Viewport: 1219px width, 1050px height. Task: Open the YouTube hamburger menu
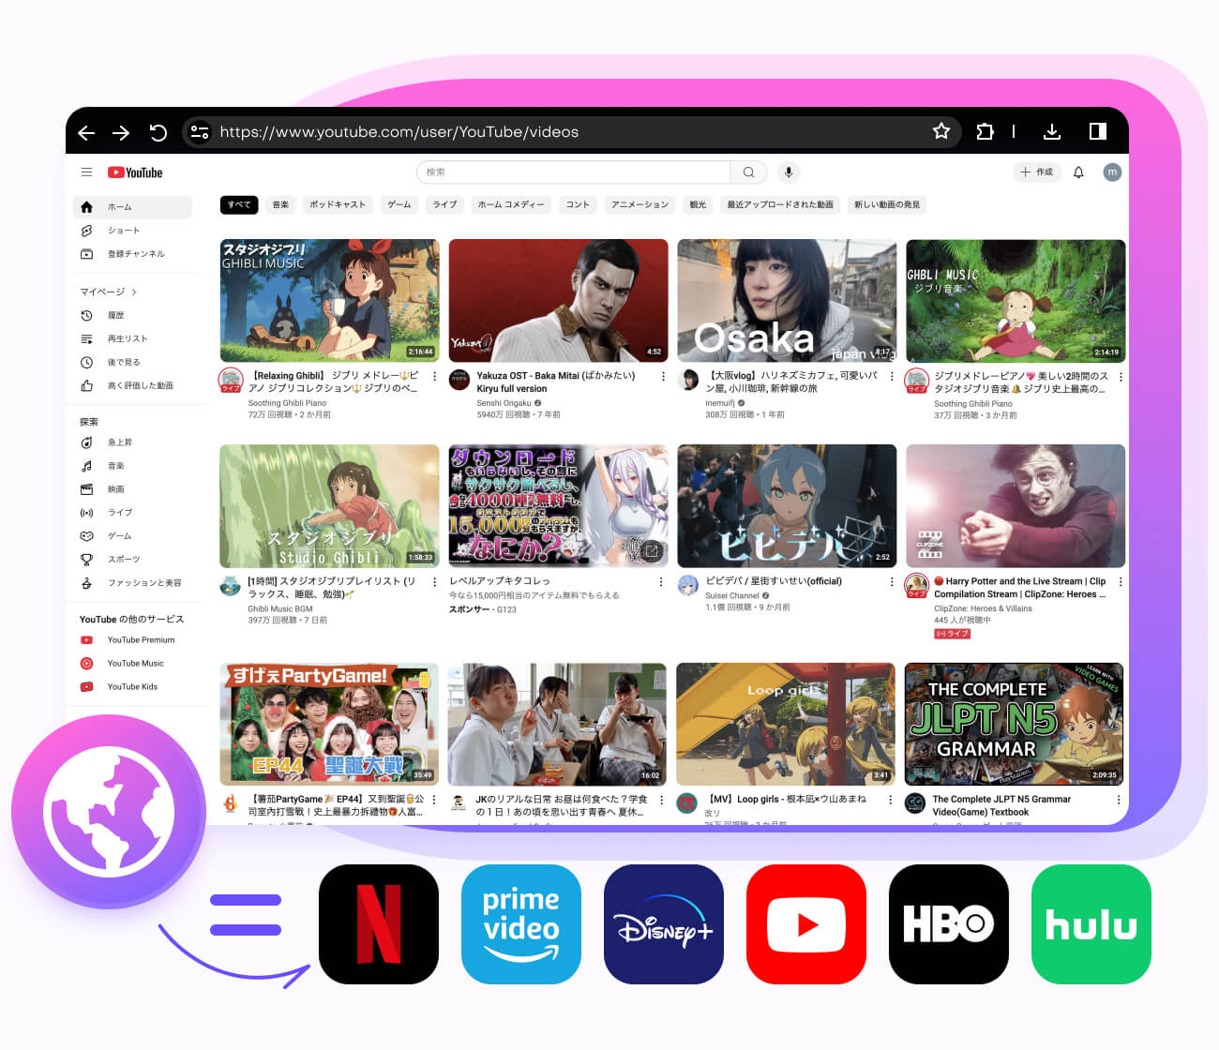(86, 172)
